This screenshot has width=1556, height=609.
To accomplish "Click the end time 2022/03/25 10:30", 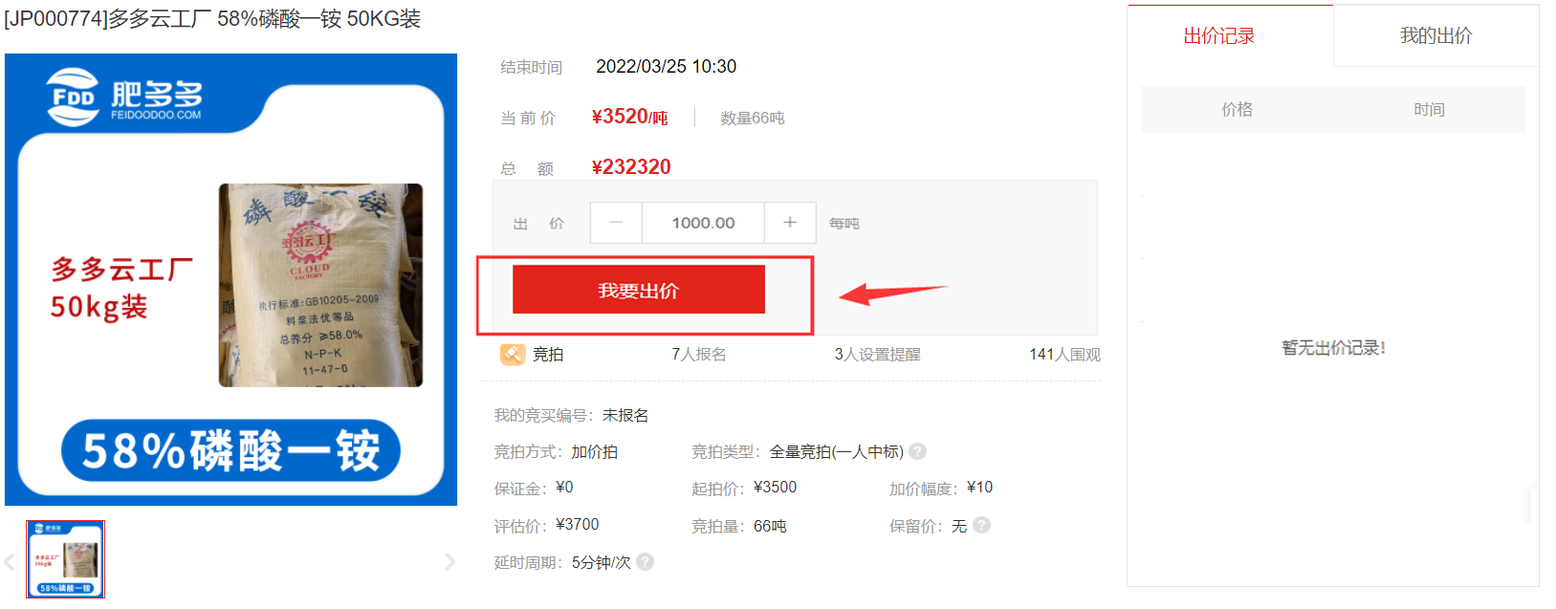I will (666, 67).
